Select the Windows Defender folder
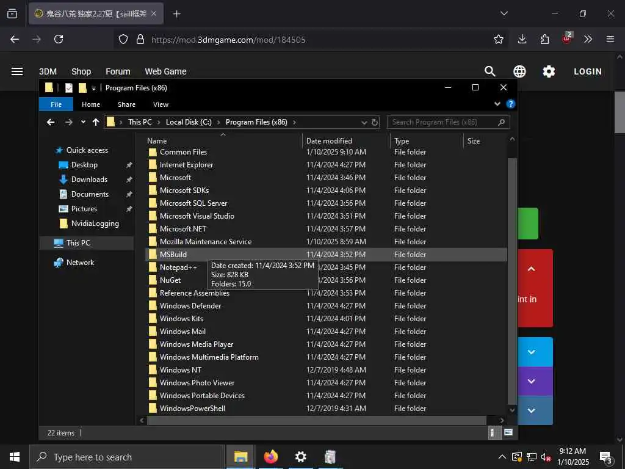Image resolution: width=625 pixels, height=469 pixels. point(190,306)
